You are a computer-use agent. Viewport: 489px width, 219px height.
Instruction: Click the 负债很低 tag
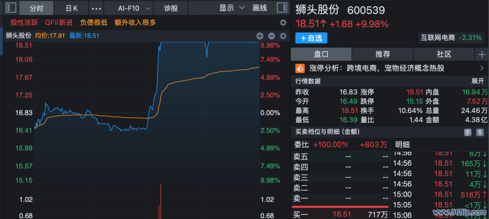[x=94, y=23]
